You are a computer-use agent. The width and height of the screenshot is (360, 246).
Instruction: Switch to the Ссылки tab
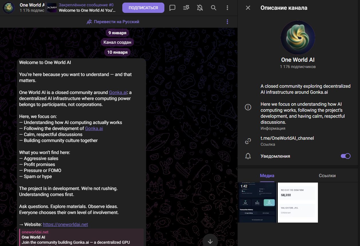(x=327, y=176)
